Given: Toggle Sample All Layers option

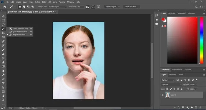Looking at the screenshot, I should [x=98, y=7].
